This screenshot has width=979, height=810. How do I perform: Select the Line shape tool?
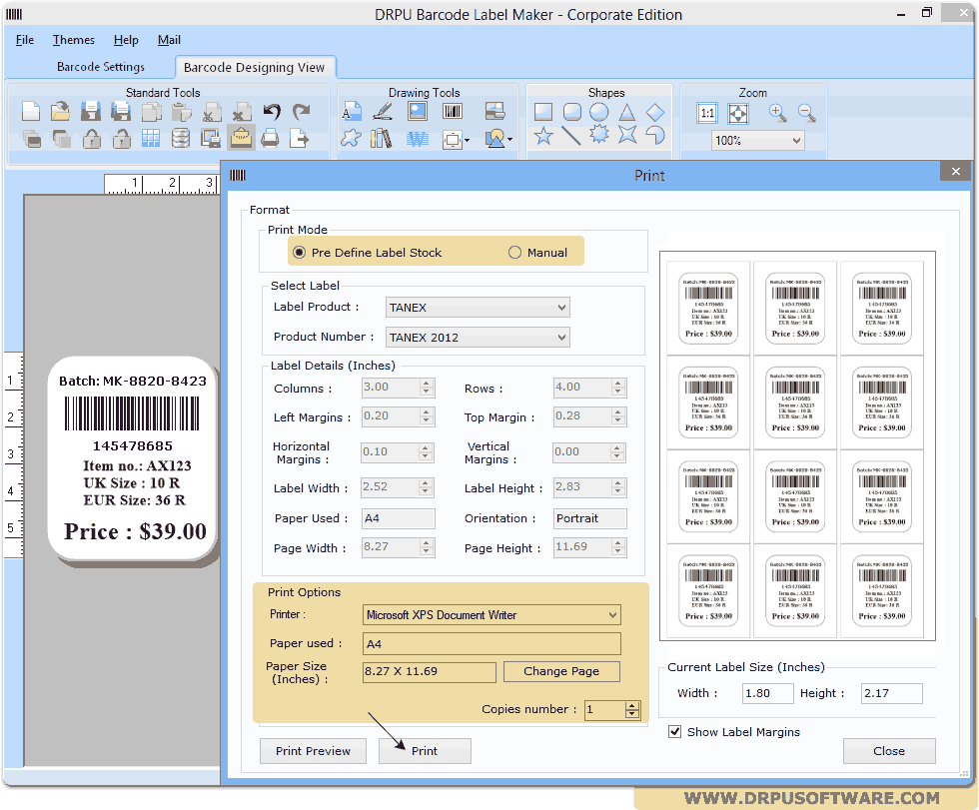571,136
